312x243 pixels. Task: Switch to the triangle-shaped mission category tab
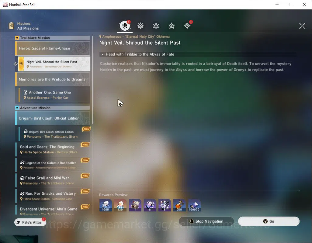[x=156, y=26]
